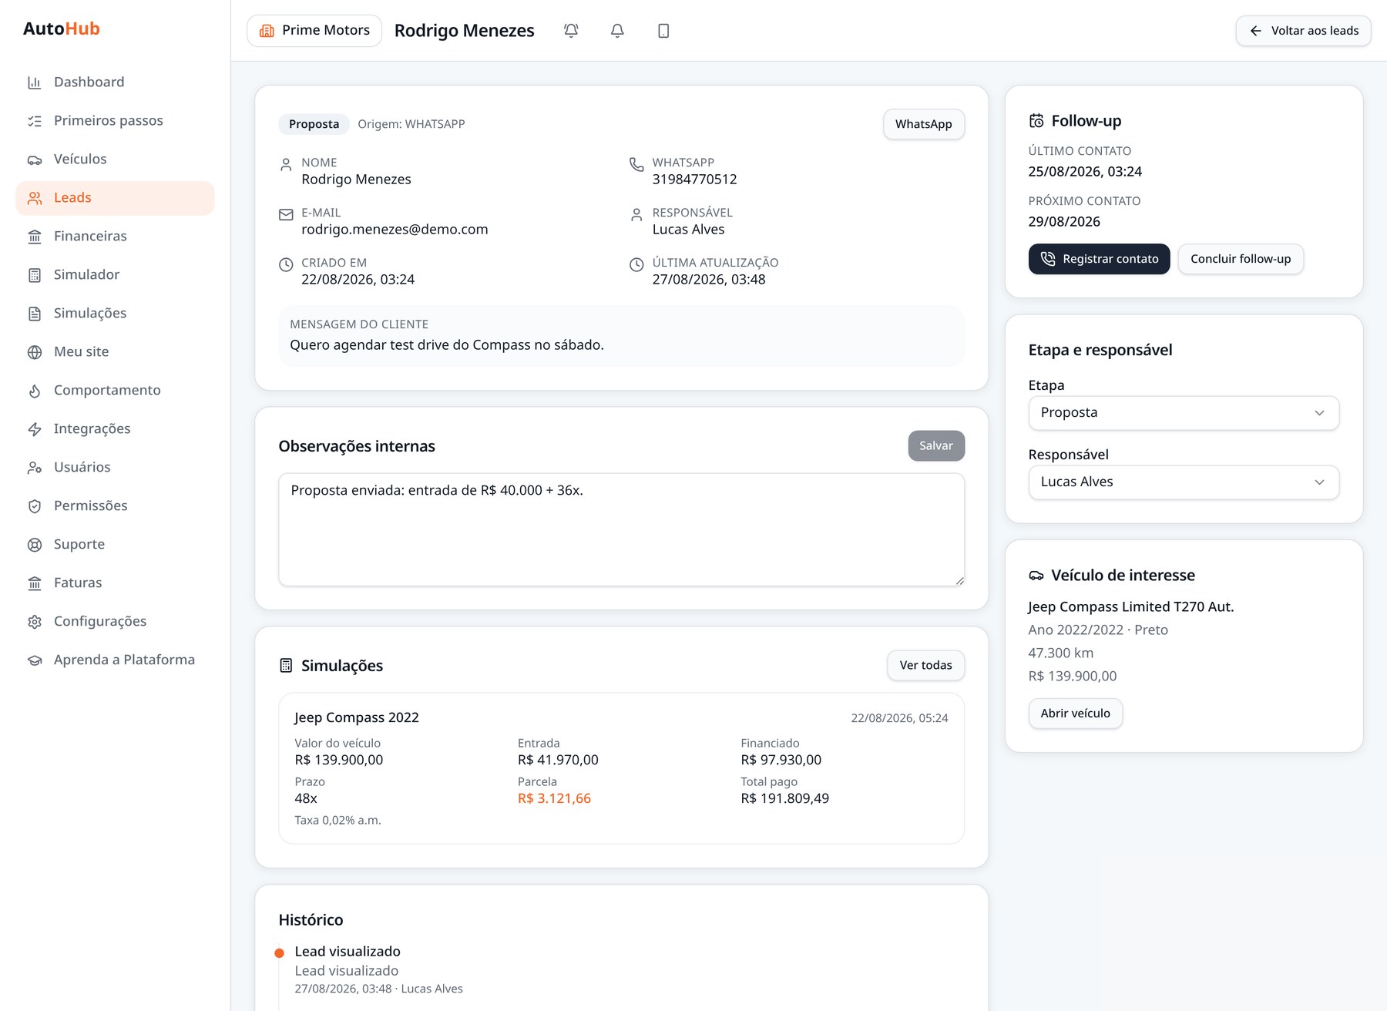Click the Comportamento flame icon
This screenshot has width=1387, height=1011.
click(35, 391)
